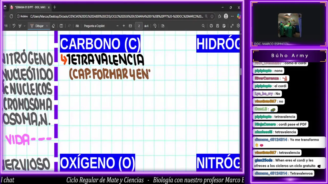Click the page view layout icon
This screenshot has height=184, width=328.
pos(163,26)
